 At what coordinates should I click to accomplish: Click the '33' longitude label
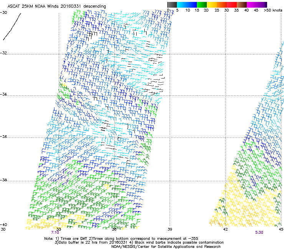59,229
